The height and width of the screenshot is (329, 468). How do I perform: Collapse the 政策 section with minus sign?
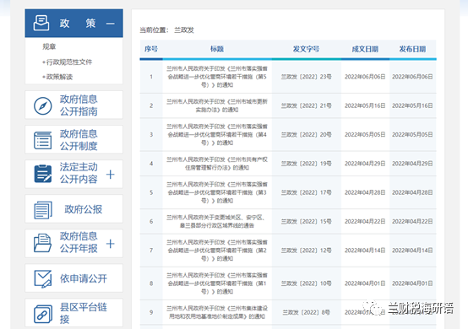tap(111, 24)
